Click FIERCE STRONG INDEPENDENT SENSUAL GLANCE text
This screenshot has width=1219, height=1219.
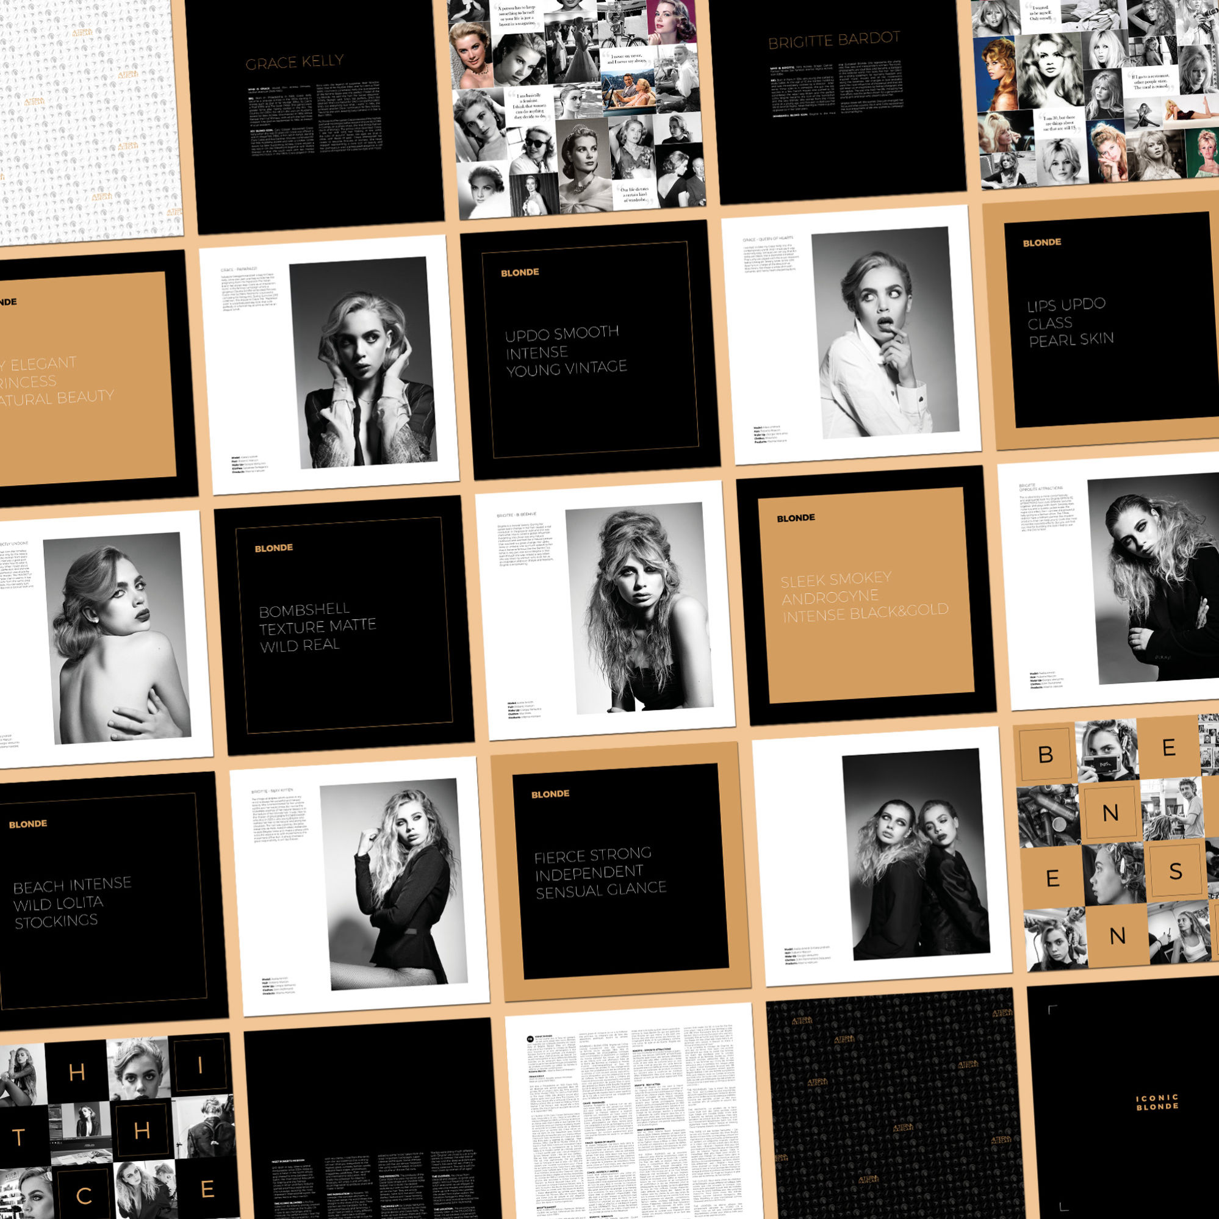600,872
